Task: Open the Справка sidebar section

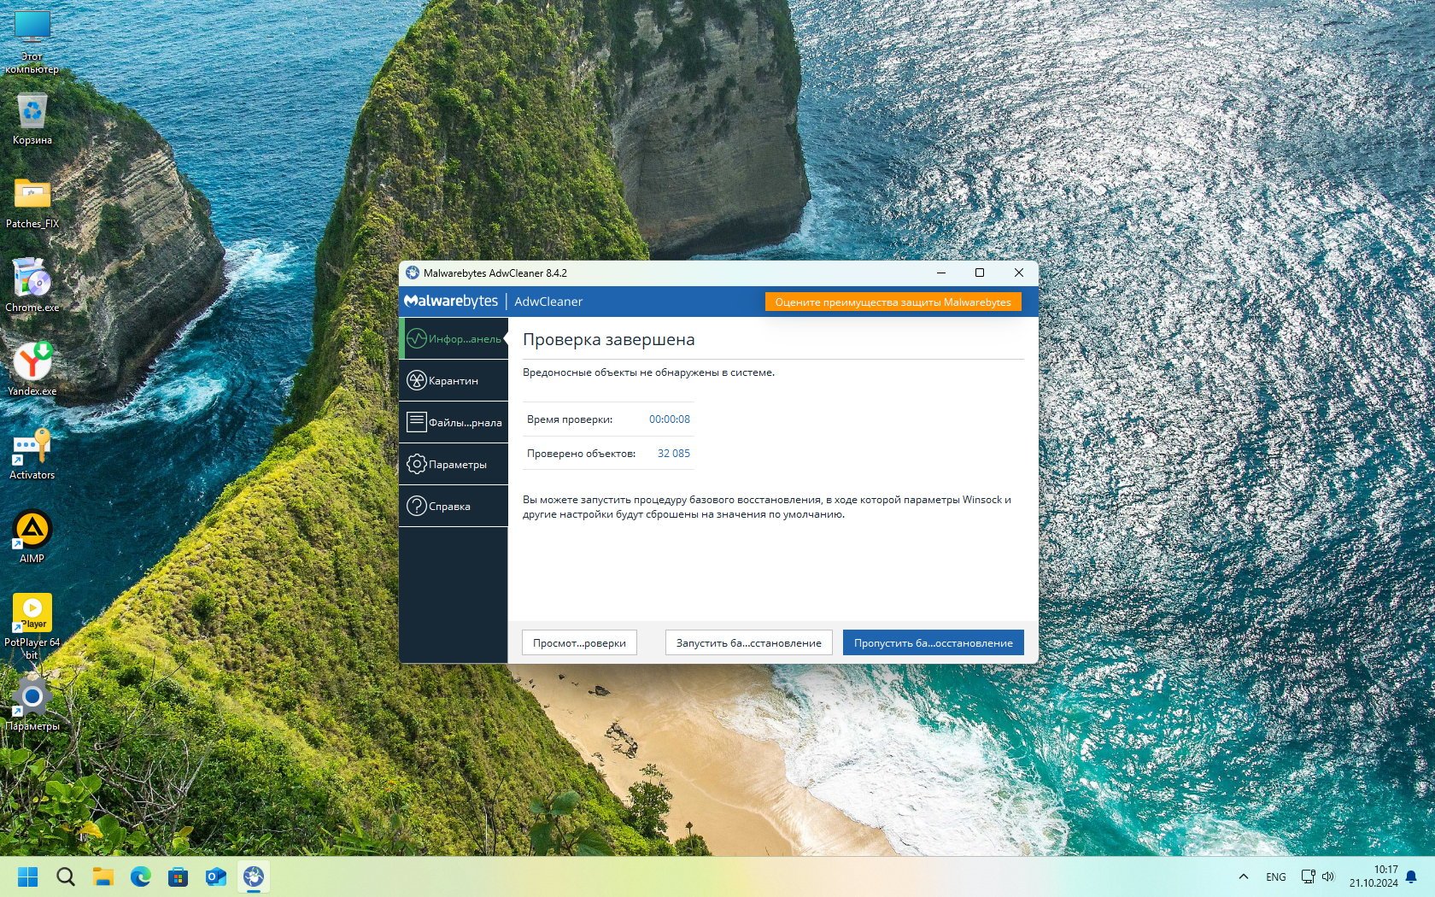Action: (x=454, y=506)
